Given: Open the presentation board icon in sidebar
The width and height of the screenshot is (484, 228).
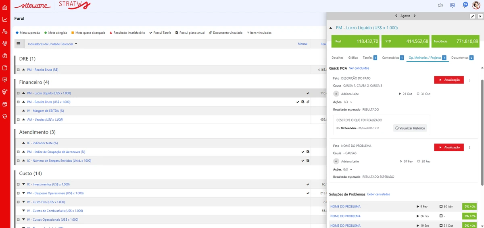Looking at the screenshot, I should point(5,80).
